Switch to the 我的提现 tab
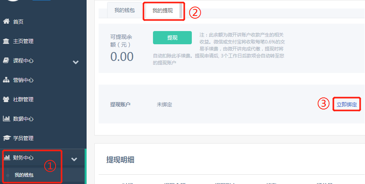 click(x=162, y=11)
